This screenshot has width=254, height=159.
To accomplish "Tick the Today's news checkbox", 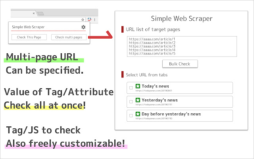I will point(131,88).
